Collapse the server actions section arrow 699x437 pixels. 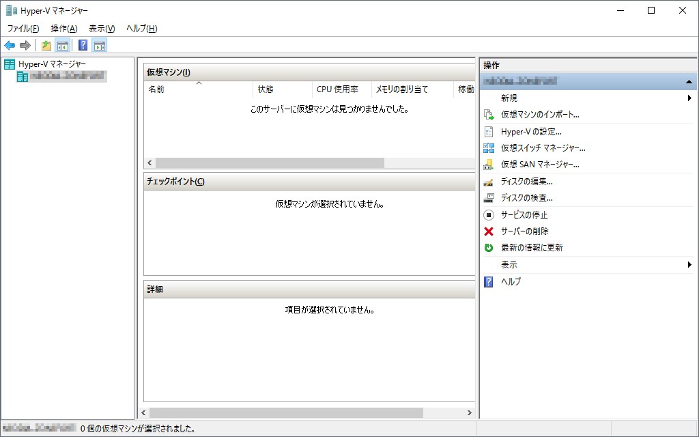(x=689, y=82)
